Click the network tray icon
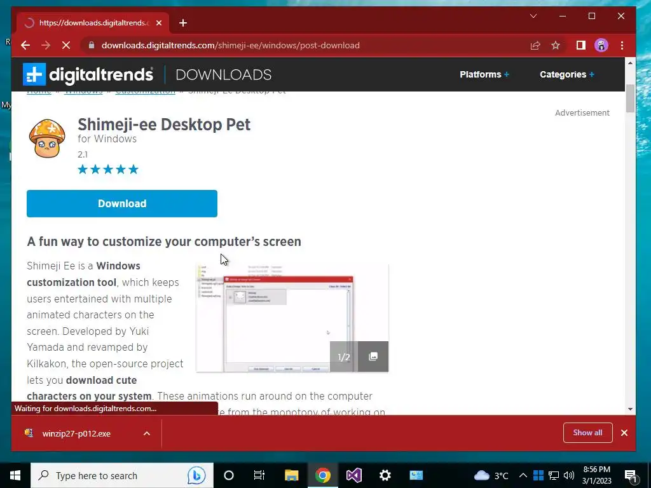 point(554,475)
